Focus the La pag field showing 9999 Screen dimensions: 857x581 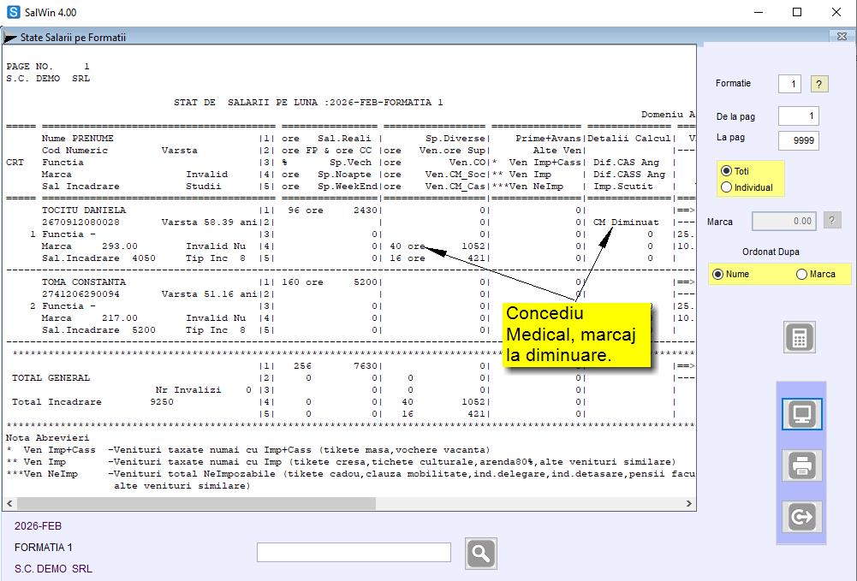pos(798,140)
